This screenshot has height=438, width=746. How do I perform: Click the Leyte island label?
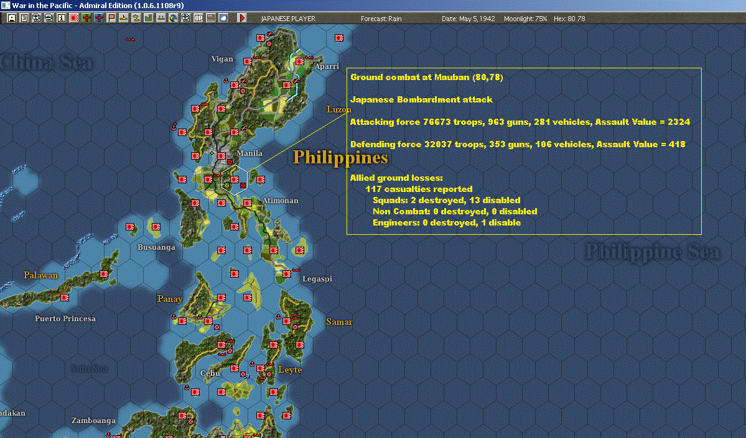pos(290,370)
